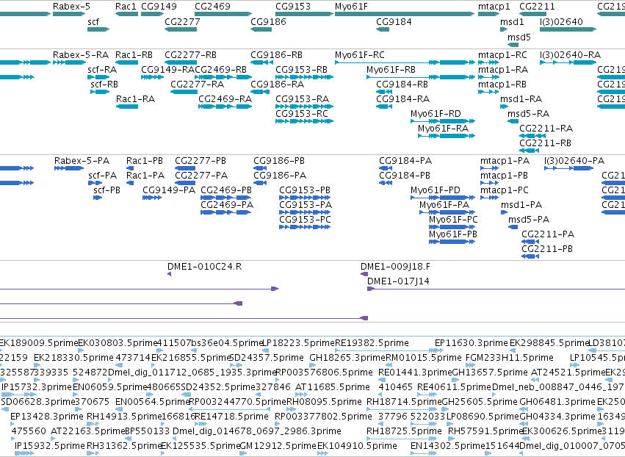
Task: Click the CG9186 gene label
Action: pyautogui.click(x=268, y=21)
